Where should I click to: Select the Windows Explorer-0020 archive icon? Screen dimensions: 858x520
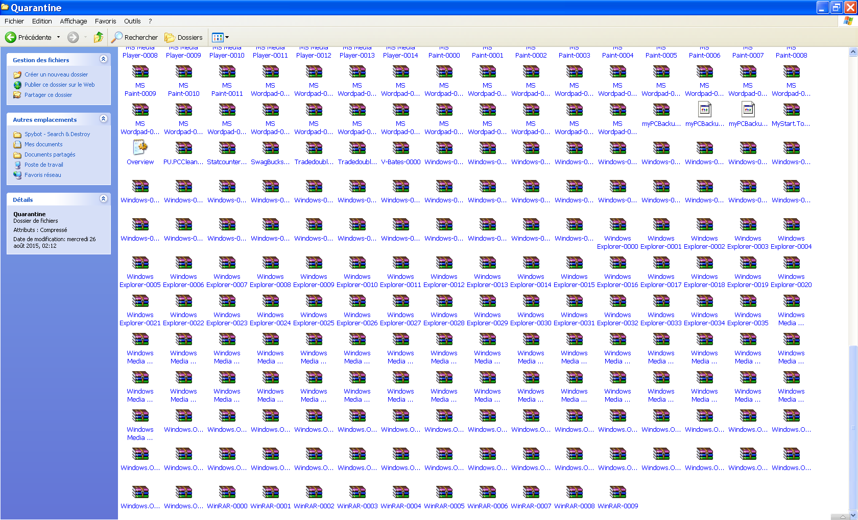coord(791,263)
